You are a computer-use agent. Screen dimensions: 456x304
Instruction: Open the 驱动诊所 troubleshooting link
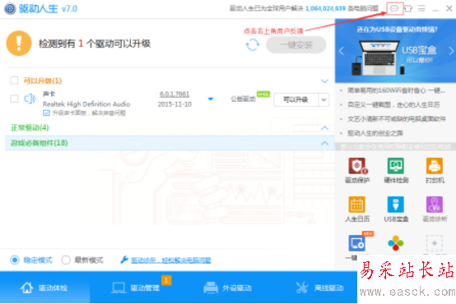pyautogui.click(x=171, y=260)
